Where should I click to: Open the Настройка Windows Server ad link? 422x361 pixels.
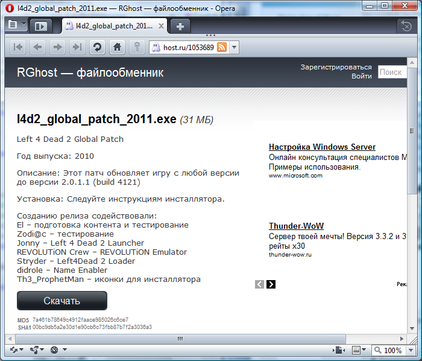point(322,147)
